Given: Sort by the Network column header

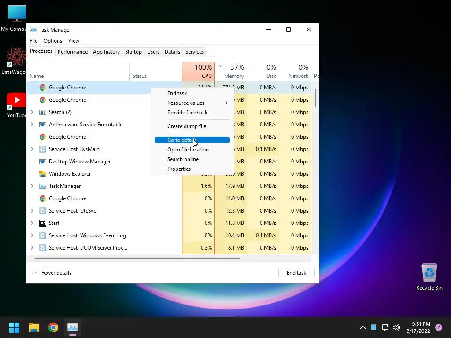Looking at the screenshot, I should [x=295, y=72].
